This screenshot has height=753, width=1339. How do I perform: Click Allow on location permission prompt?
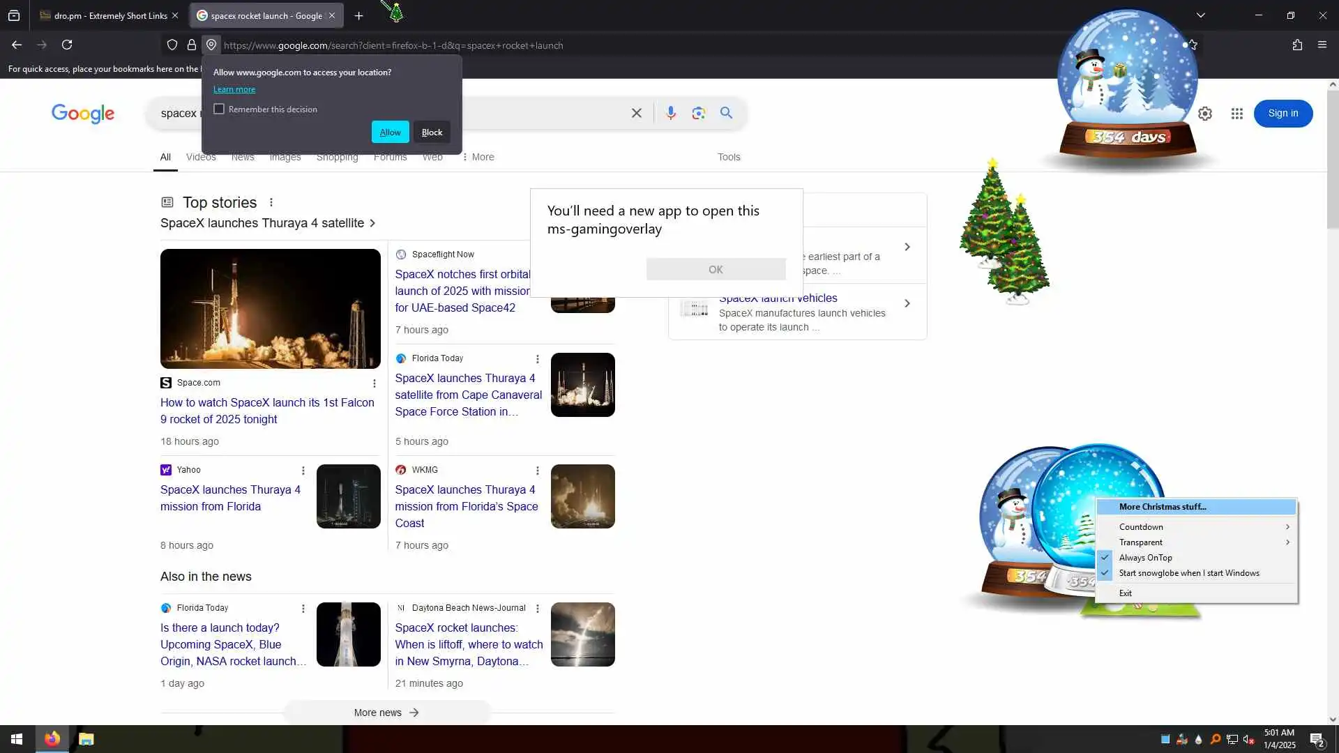[x=390, y=132]
